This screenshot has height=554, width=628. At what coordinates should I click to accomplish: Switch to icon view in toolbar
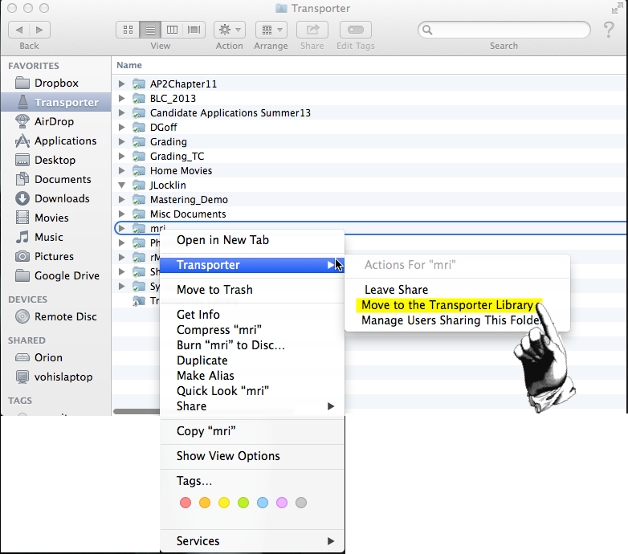pos(128,30)
